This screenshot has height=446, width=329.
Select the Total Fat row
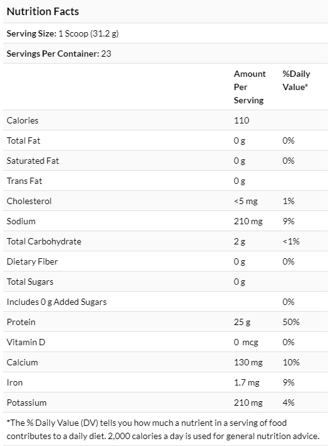(x=165, y=140)
